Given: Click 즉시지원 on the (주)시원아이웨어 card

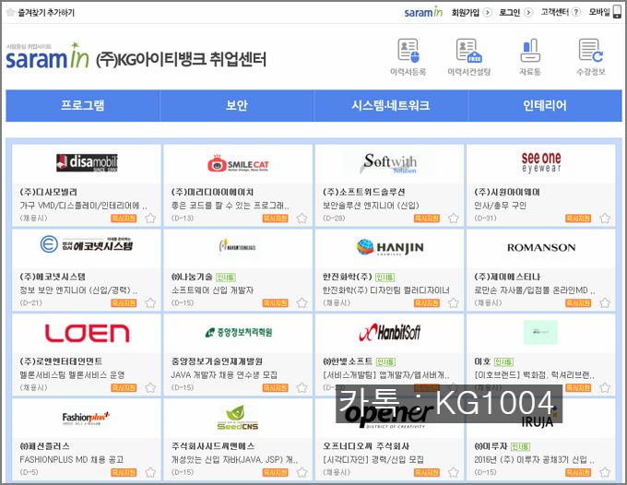Looking at the screenshot, I should 578,219.
